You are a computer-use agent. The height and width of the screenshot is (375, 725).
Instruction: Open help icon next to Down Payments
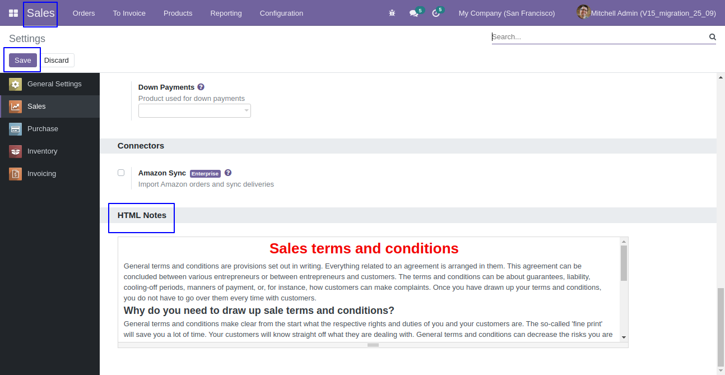point(201,87)
